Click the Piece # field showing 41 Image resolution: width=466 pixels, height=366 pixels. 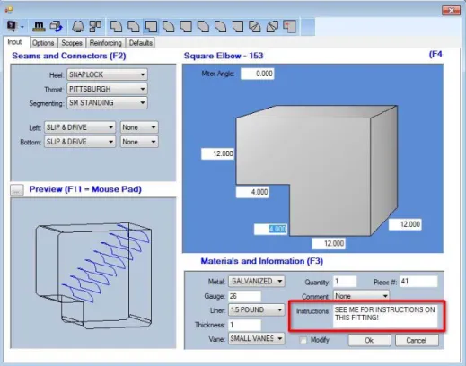click(418, 282)
